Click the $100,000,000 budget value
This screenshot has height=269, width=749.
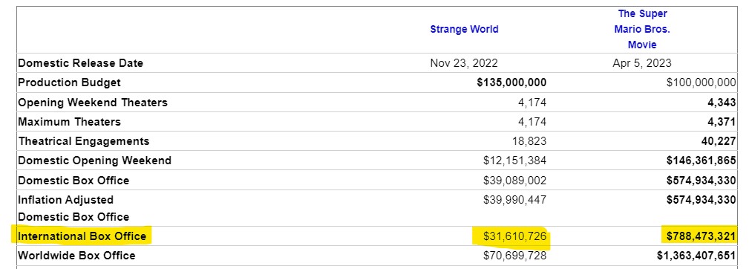[701, 82]
